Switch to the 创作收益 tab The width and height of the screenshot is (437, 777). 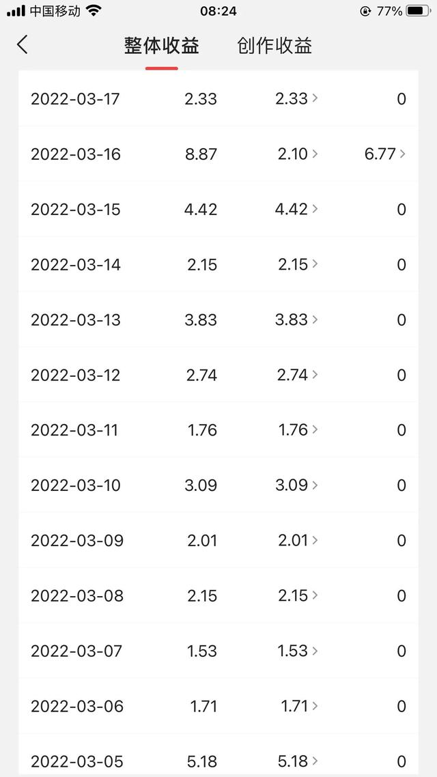[274, 46]
